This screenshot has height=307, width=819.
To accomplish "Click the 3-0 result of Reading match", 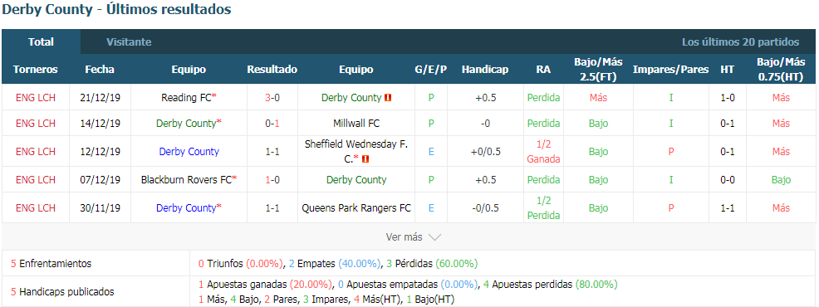I will 272,98.
